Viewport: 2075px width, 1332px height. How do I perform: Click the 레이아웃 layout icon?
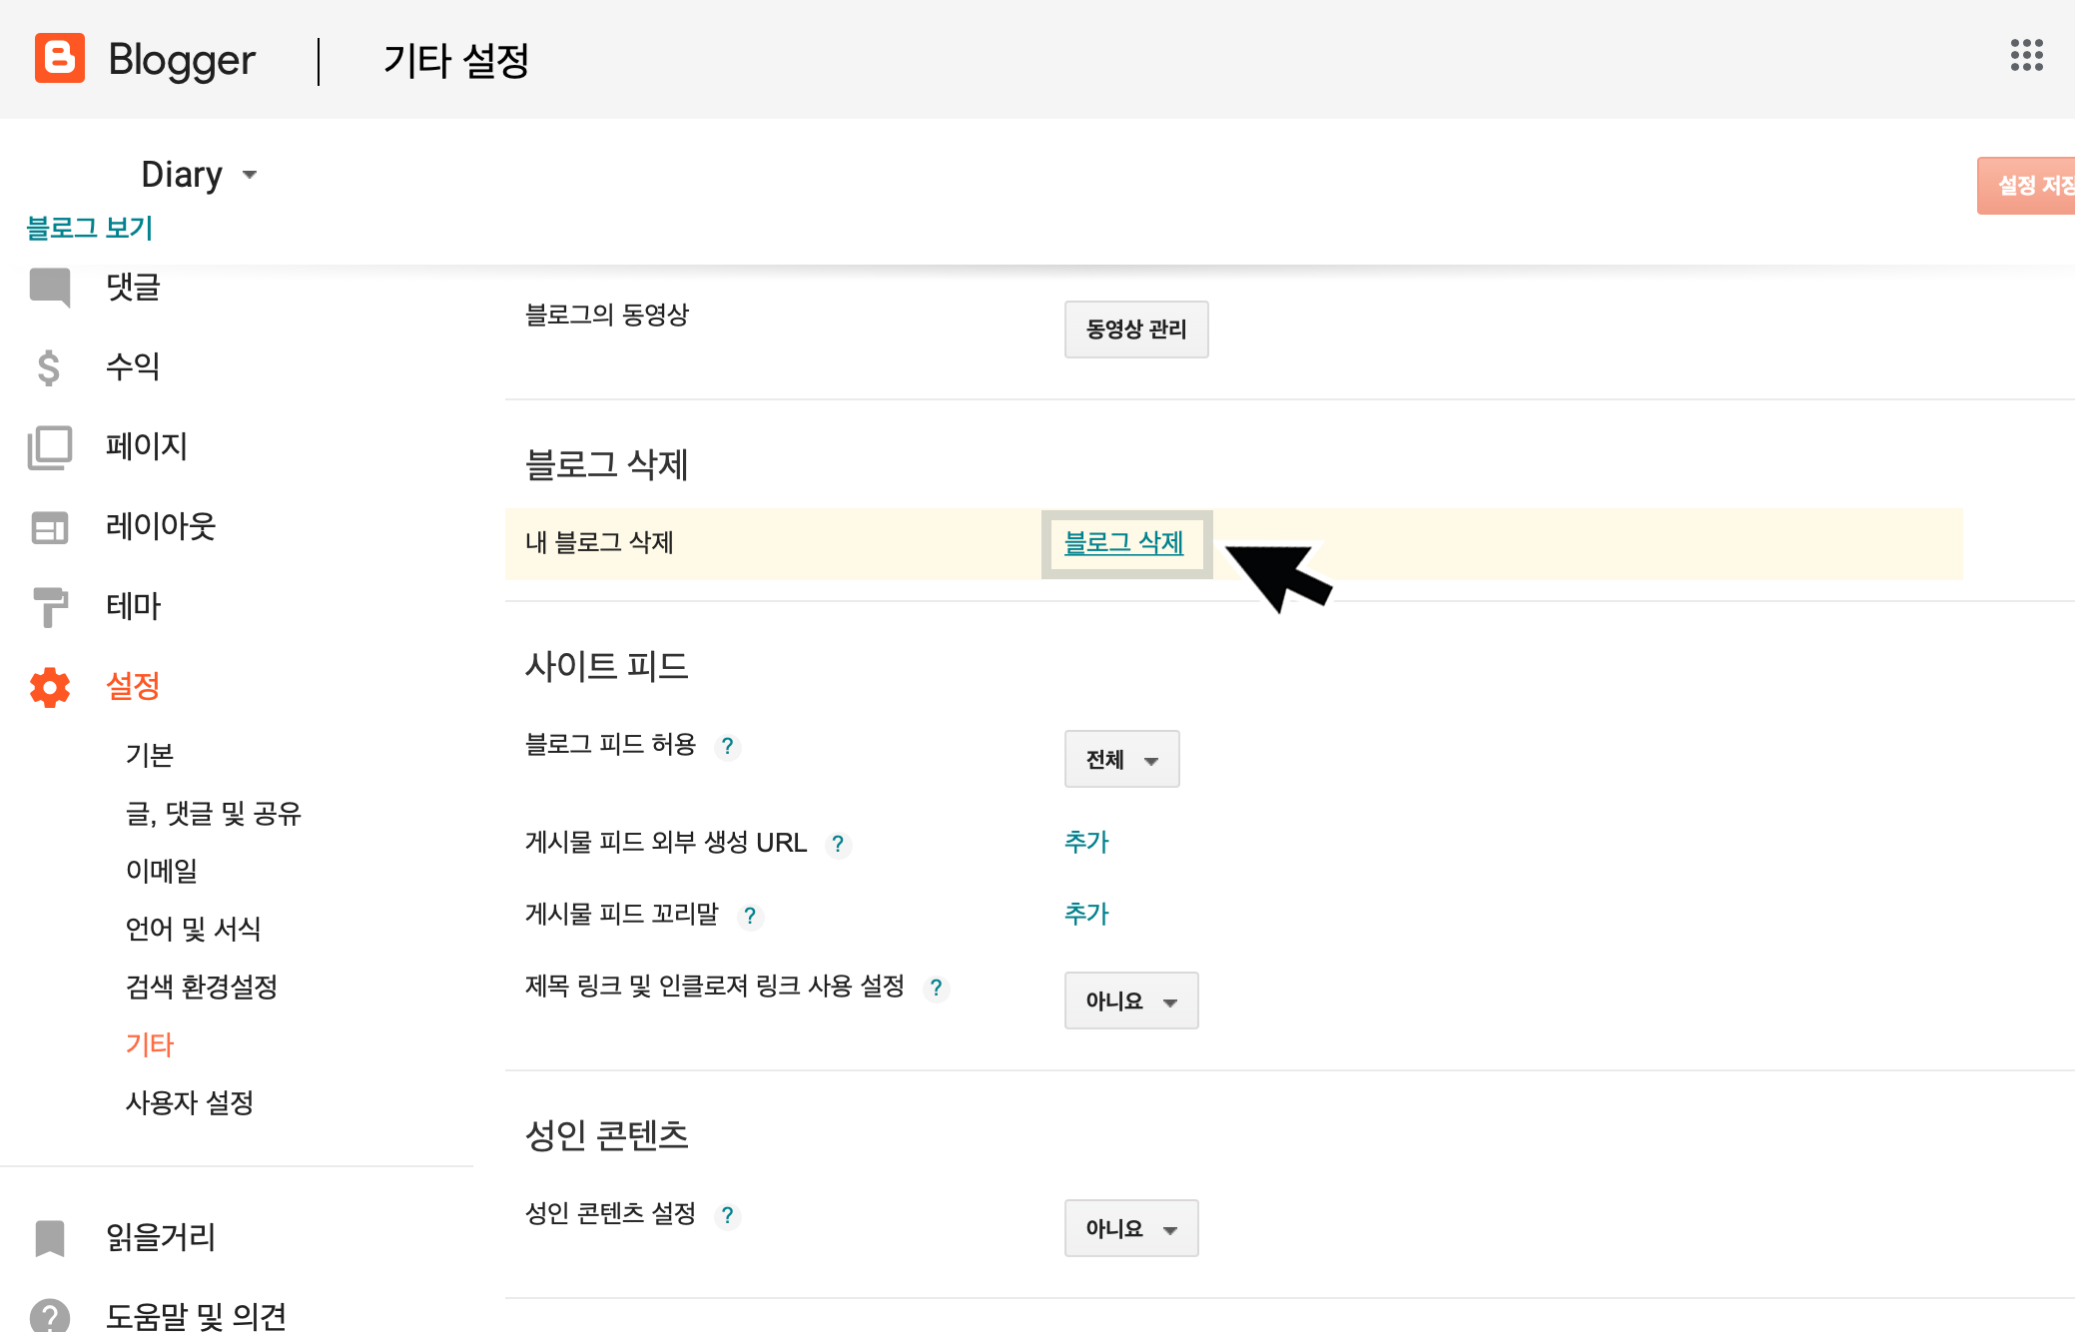point(50,527)
